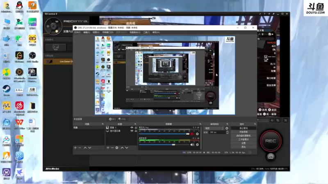Open the WPS Office desktop shortcut

pyautogui.click(x=19, y=124)
